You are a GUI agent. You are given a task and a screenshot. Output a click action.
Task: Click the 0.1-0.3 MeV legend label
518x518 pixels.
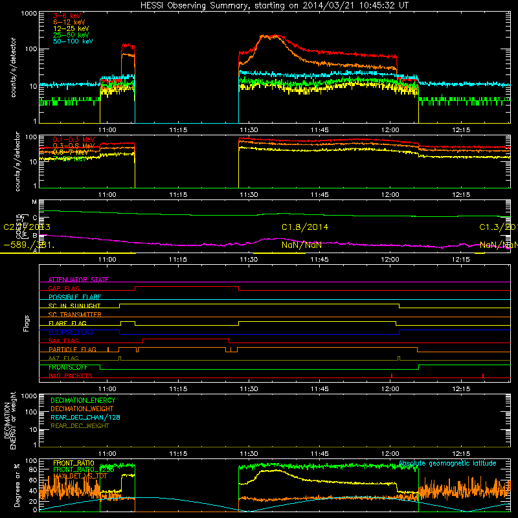(x=74, y=139)
